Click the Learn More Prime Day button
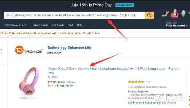This screenshot has height=108, width=190. [x=125, y=5]
